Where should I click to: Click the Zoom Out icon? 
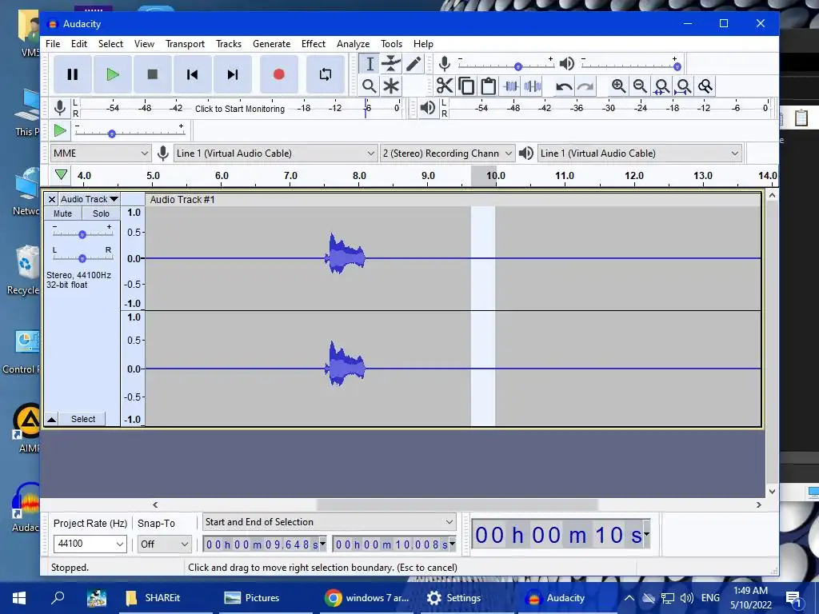click(641, 86)
